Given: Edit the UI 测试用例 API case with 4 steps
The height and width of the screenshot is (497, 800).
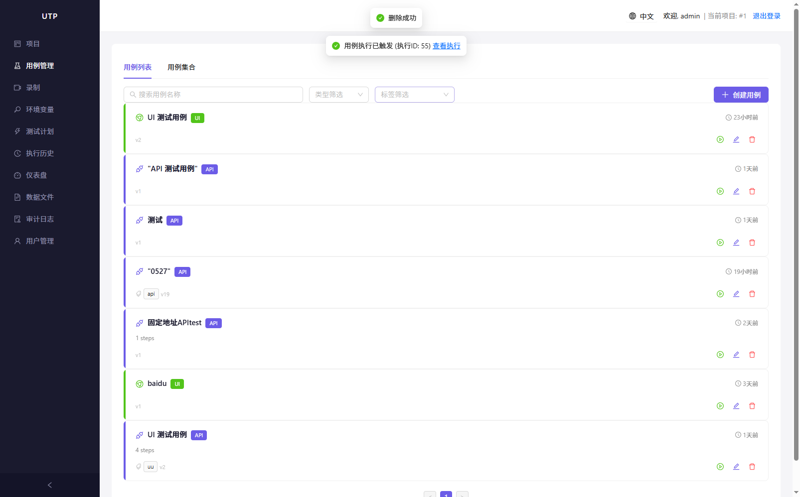Looking at the screenshot, I should [x=736, y=467].
